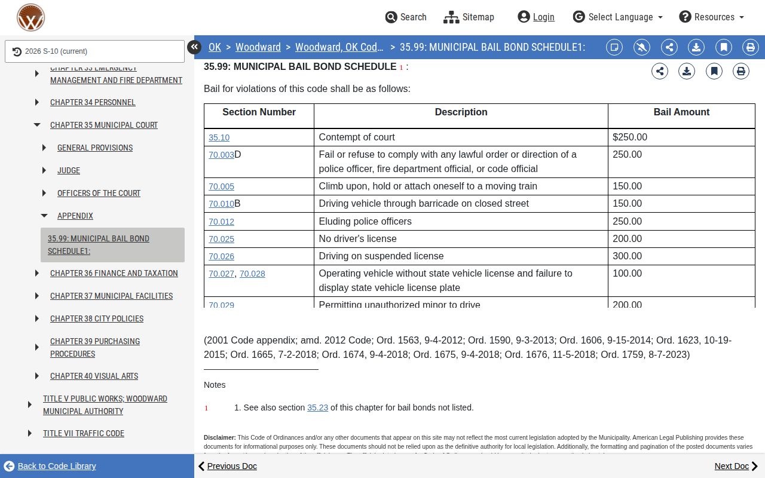This screenshot has width=765, height=478.
Task: Expand Chapter 36 Finance and Taxation arrow
Action: pos(37,273)
